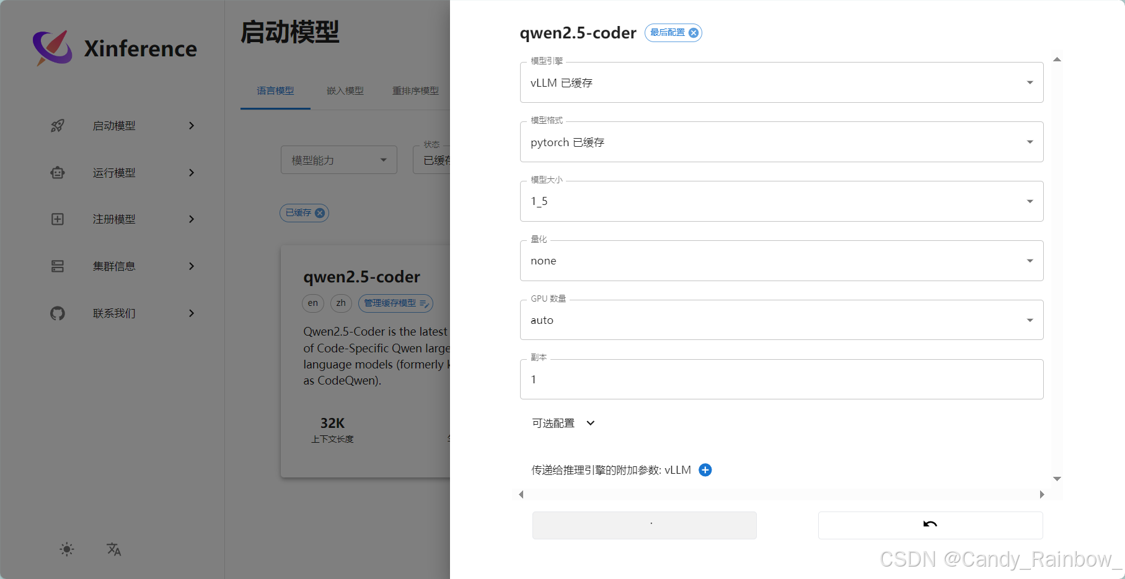
Task: Open the 状态 dropdown showing 已缓存
Action: click(432, 160)
